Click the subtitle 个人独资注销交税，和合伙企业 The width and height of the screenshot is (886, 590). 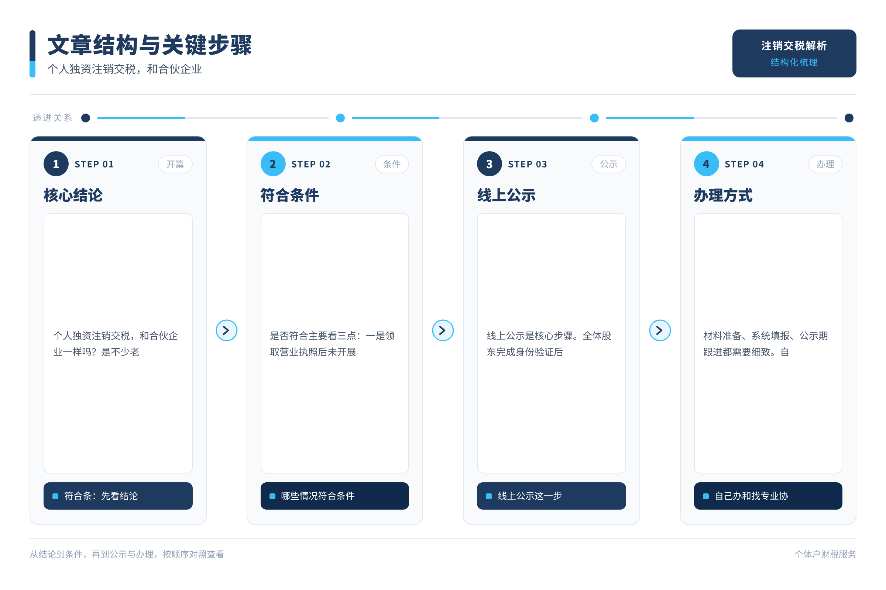point(125,69)
